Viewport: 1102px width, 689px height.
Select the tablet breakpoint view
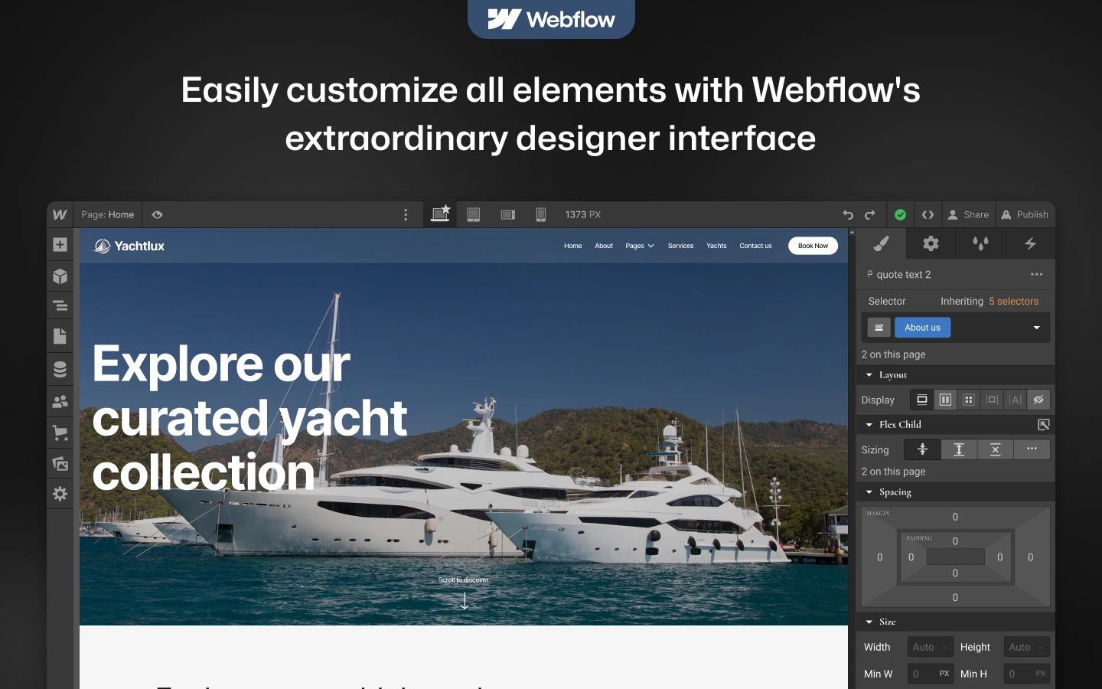[474, 215]
